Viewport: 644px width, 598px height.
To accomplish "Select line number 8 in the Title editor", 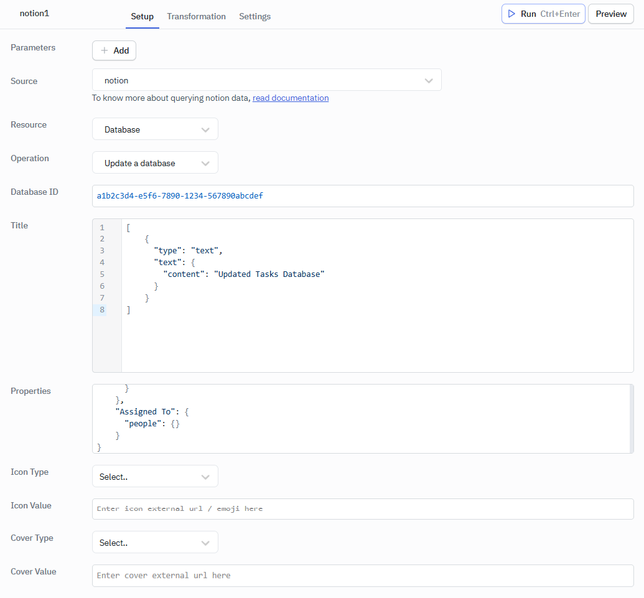I will pos(101,309).
